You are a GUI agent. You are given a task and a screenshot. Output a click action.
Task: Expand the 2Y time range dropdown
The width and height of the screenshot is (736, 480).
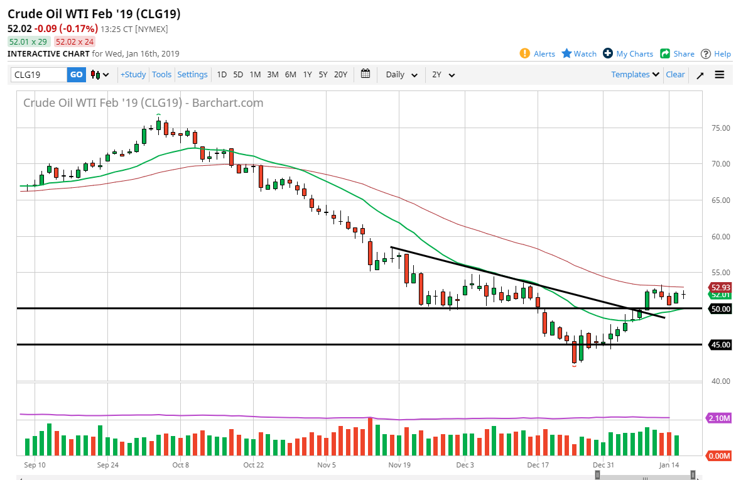[441, 74]
